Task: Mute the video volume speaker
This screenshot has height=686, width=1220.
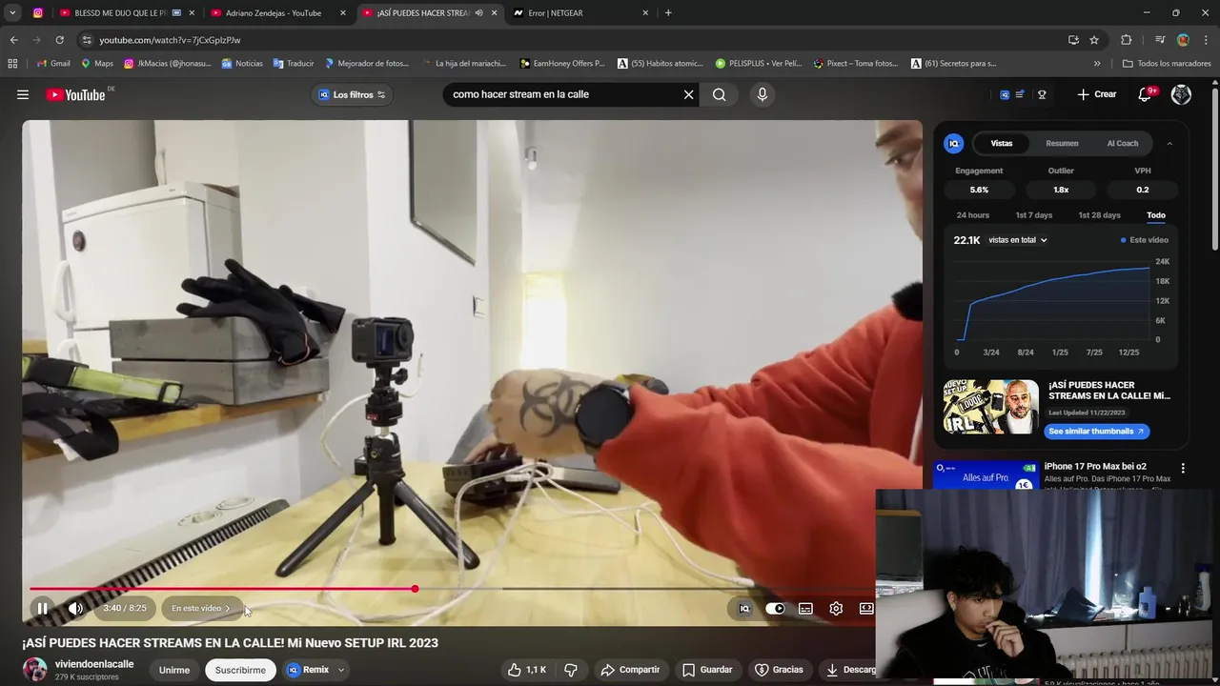Action: pyautogui.click(x=75, y=608)
